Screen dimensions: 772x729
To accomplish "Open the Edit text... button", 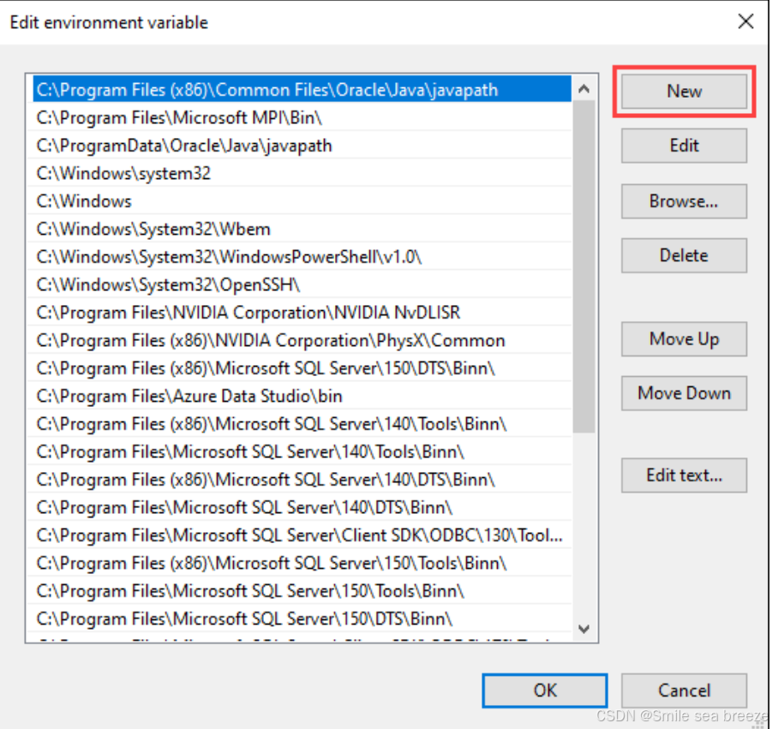I will tap(684, 475).
